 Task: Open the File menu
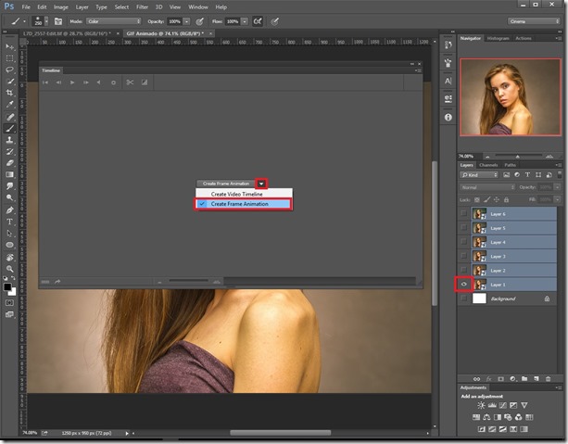point(26,6)
